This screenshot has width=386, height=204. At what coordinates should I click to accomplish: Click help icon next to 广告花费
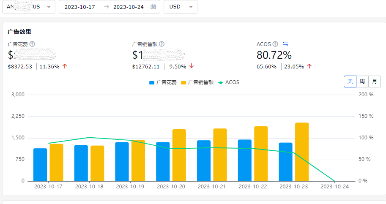pyautogui.click(x=32, y=44)
